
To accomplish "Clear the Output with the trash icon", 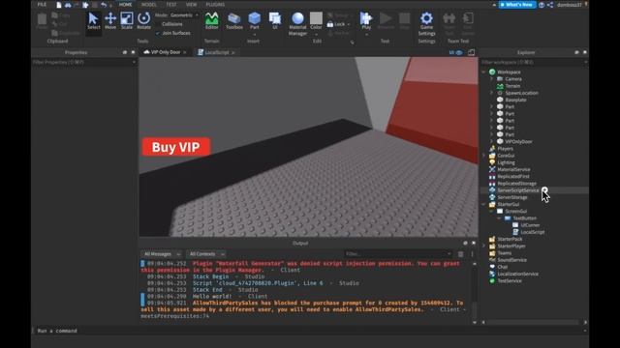I will tap(461, 254).
